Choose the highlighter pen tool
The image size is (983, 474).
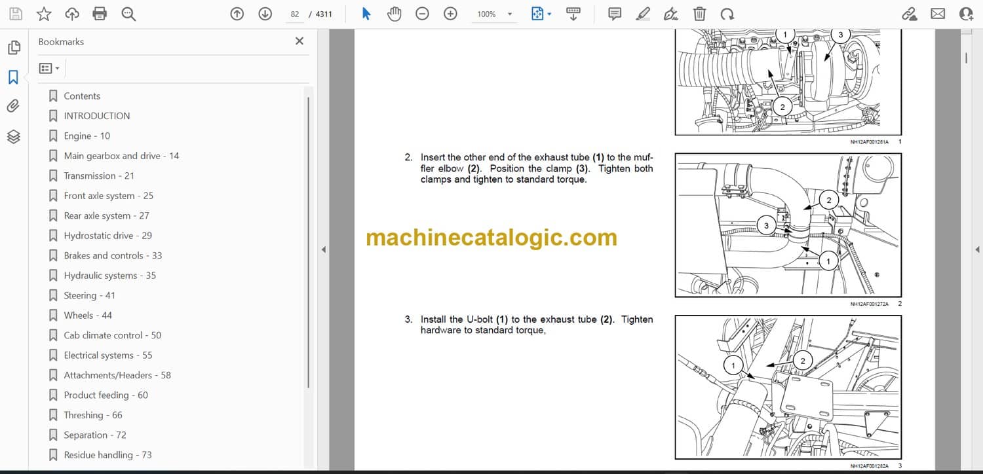click(x=643, y=14)
